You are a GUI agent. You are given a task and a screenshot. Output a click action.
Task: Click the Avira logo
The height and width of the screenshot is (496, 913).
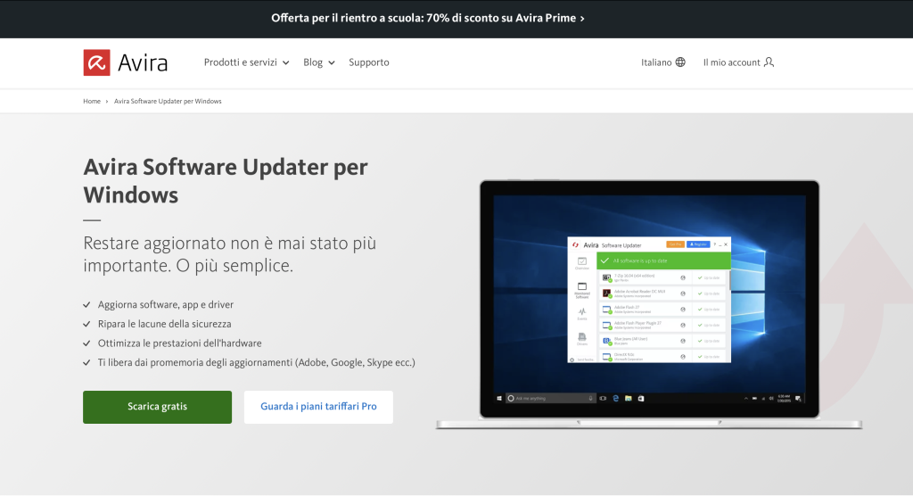coord(125,62)
